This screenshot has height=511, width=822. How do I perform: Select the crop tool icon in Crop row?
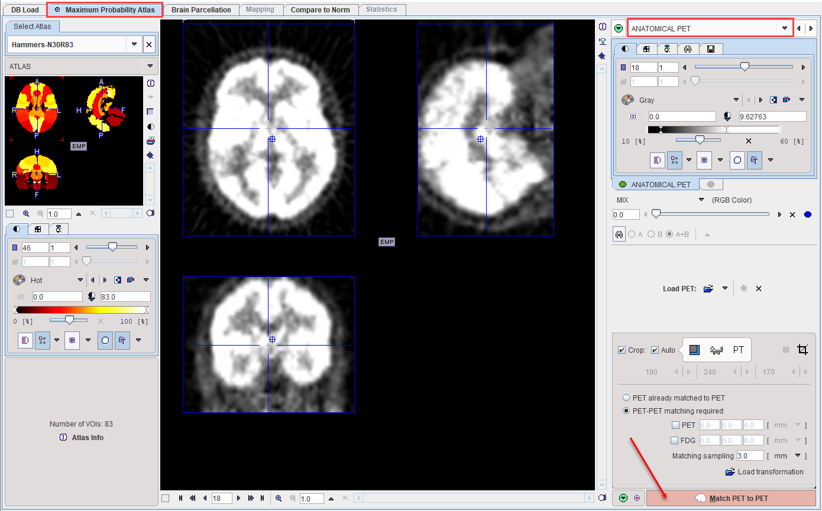pyautogui.click(x=802, y=350)
